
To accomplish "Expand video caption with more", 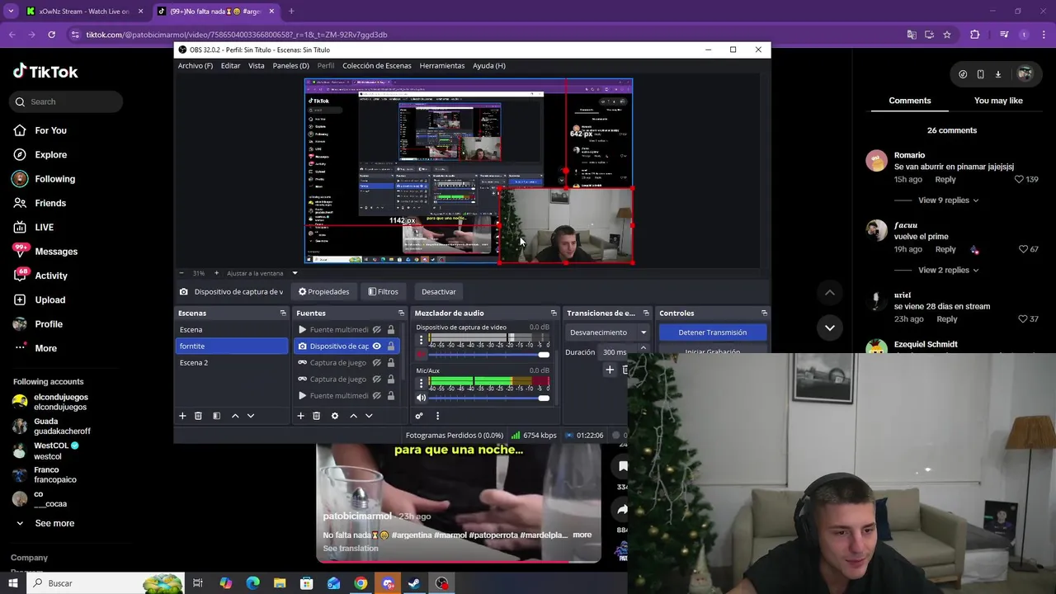I will click(582, 535).
